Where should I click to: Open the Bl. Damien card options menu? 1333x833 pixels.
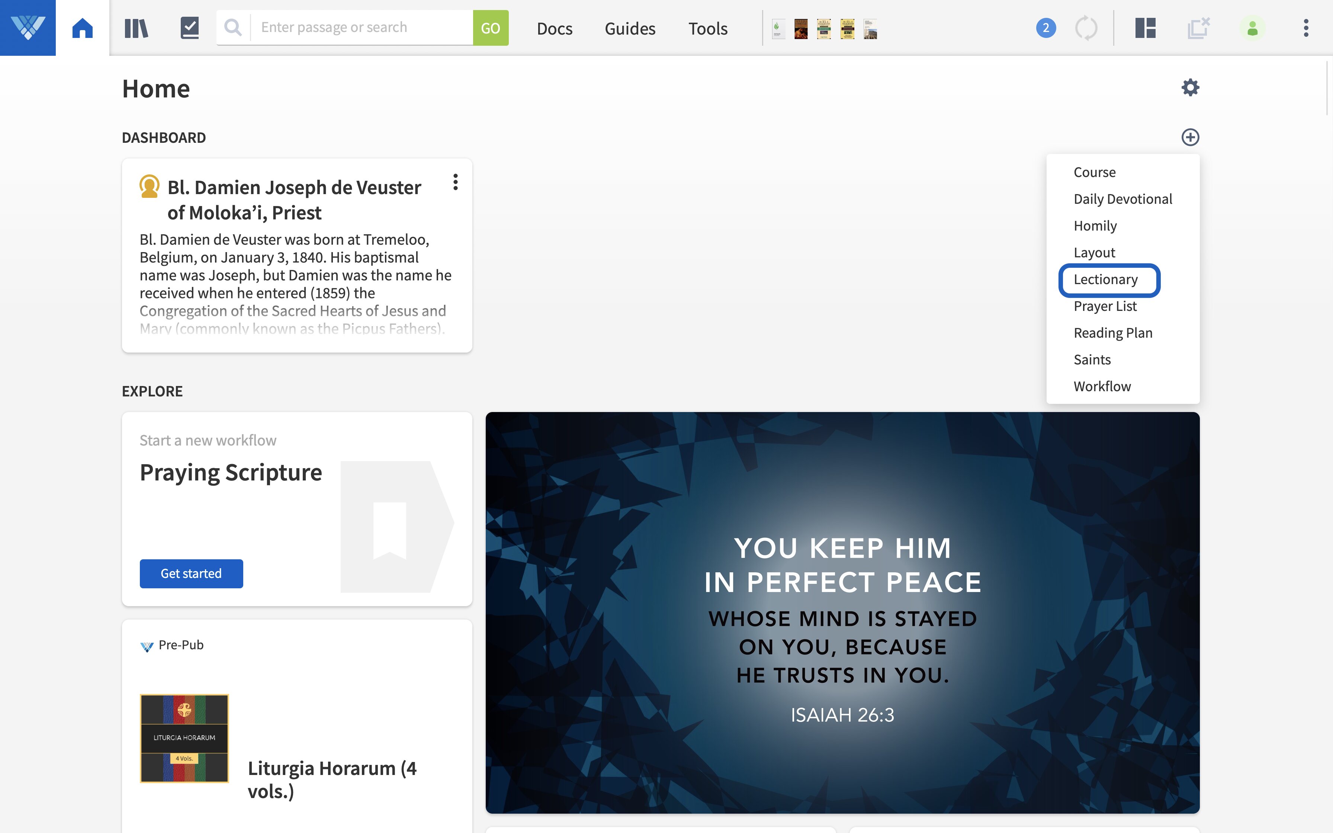click(x=455, y=182)
